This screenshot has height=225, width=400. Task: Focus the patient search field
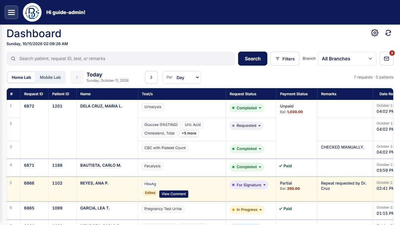[121, 59]
